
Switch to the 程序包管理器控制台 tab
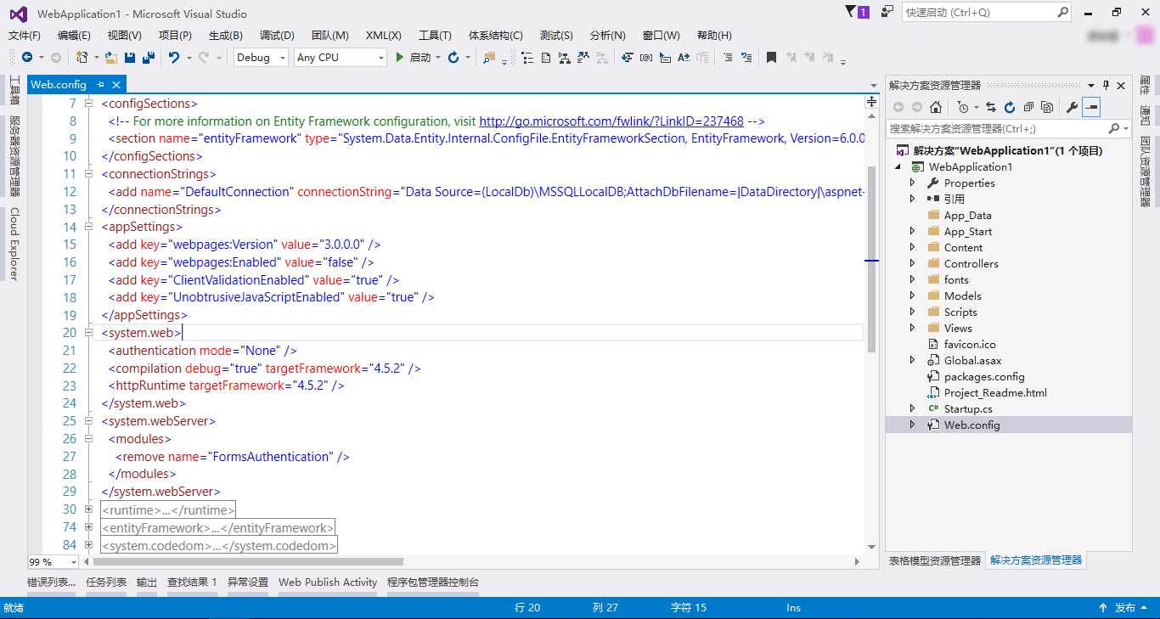433,582
